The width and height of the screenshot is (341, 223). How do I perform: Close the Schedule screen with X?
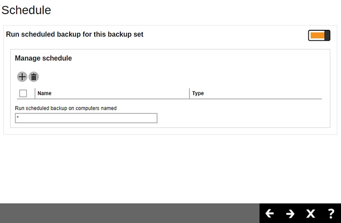(x=311, y=214)
